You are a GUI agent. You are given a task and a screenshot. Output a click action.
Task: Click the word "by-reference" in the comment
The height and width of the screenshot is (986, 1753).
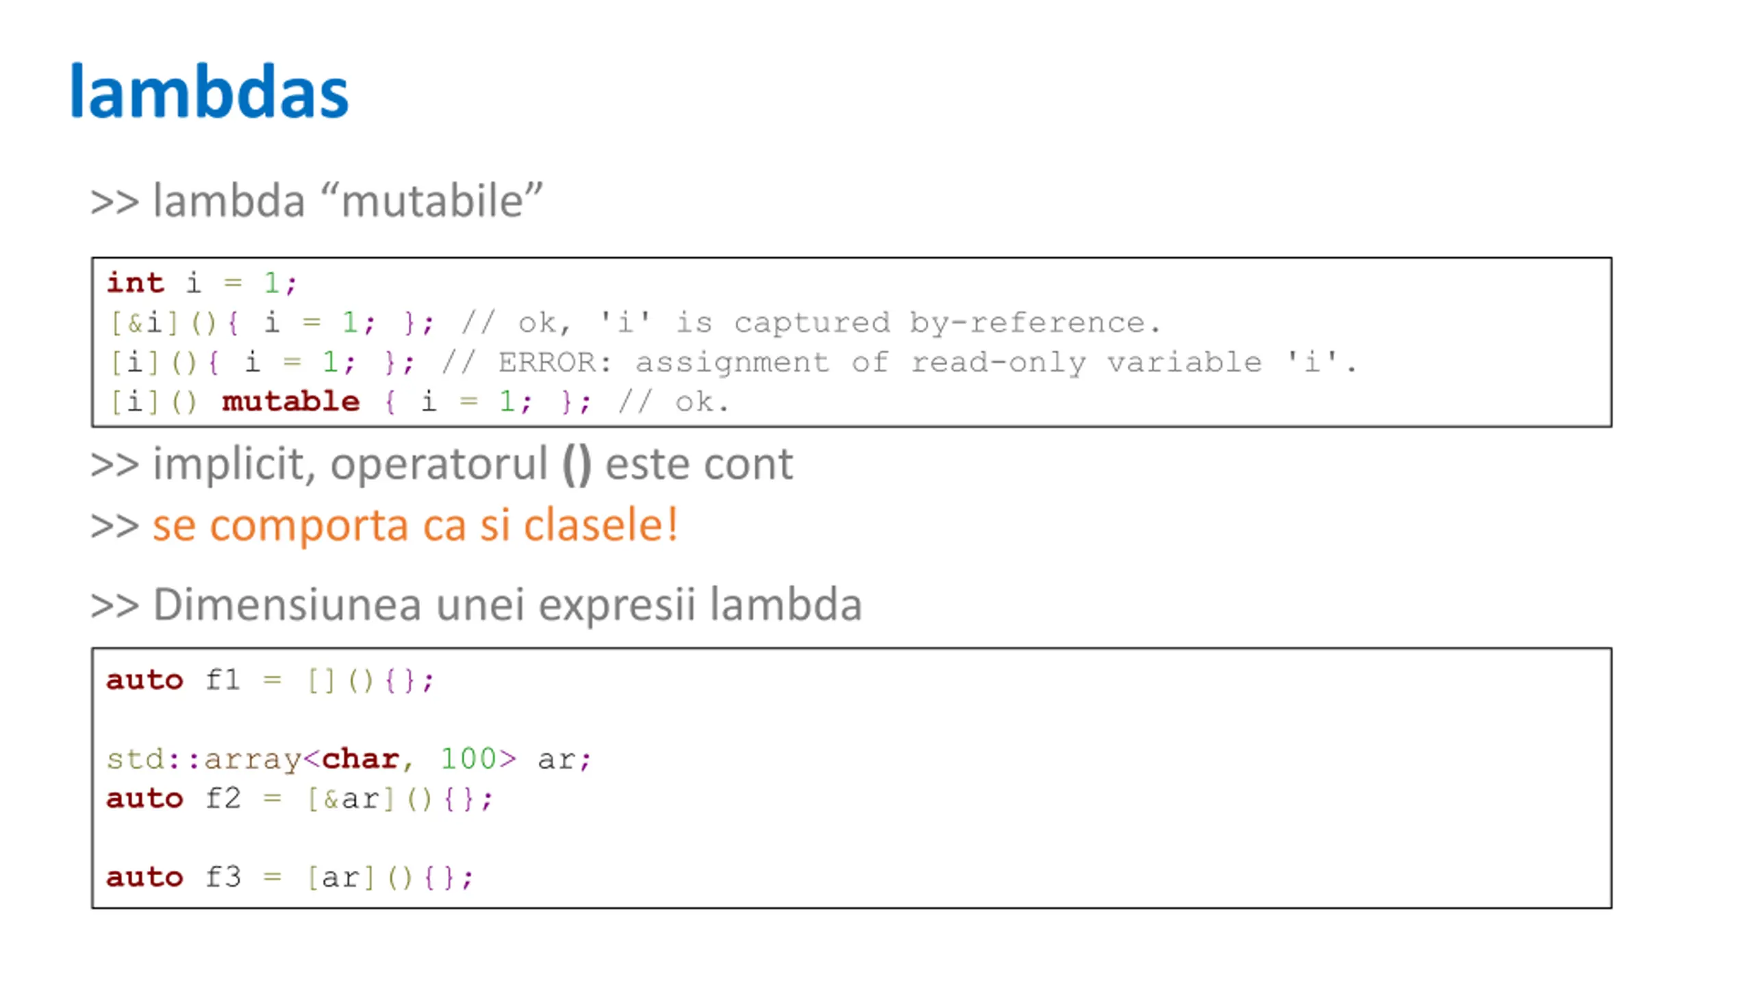(x=1027, y=323)
